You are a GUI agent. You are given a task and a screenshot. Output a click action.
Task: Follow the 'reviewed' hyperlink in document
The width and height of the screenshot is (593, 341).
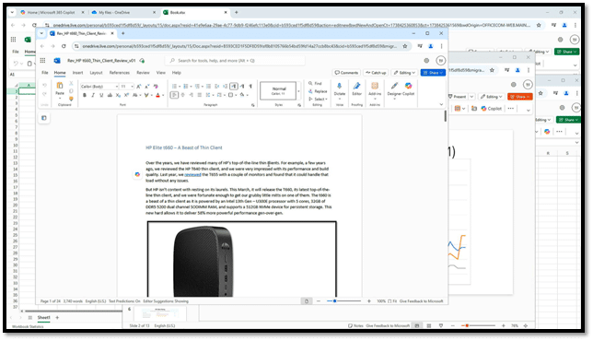coord(192,175)
